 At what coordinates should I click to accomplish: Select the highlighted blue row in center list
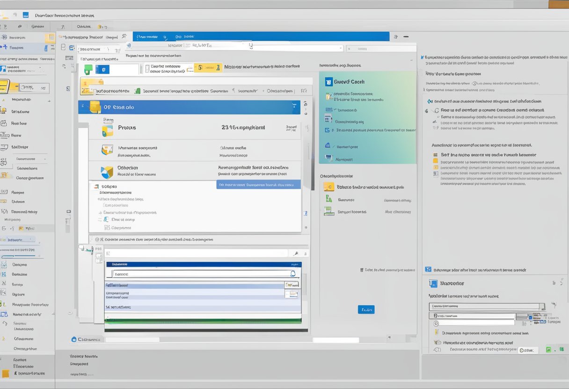point(258,185)
